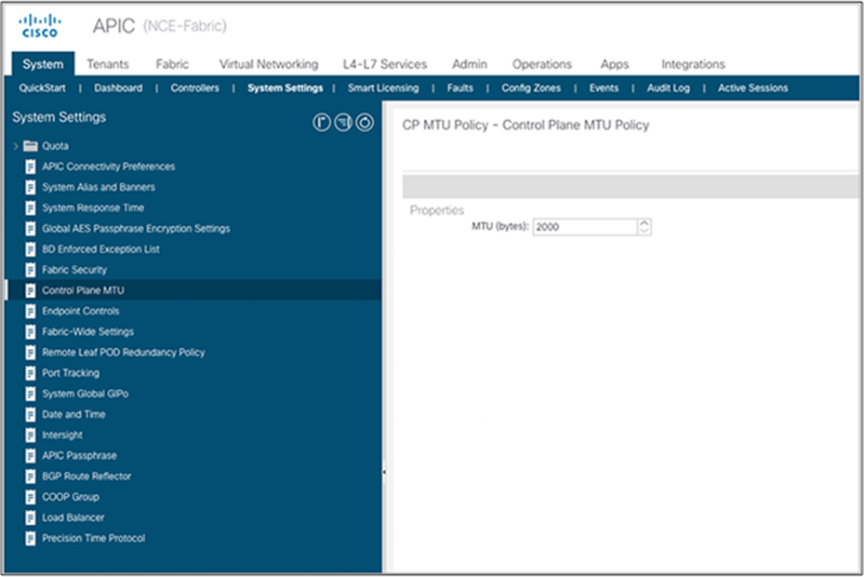Select System Settings in the submenu bar

285,88
